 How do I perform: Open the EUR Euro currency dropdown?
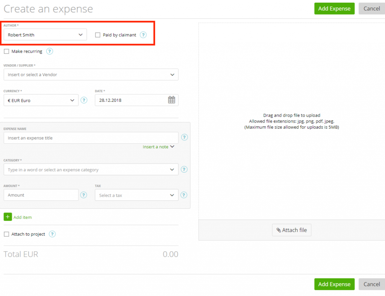(73, 100)
